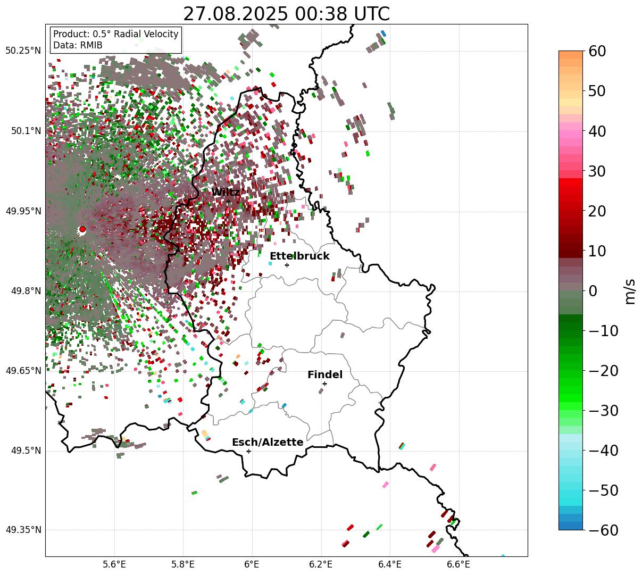Click the −30 colorbar tick label
This screenshot has height=575, width=642.
603,411
